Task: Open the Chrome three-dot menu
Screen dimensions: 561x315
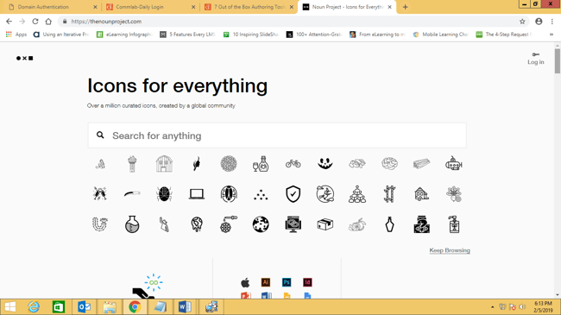Action: pyautogui.click(x=552, y=22)
